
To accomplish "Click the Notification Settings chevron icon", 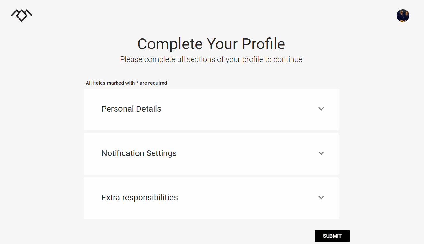I will point(321,153).
